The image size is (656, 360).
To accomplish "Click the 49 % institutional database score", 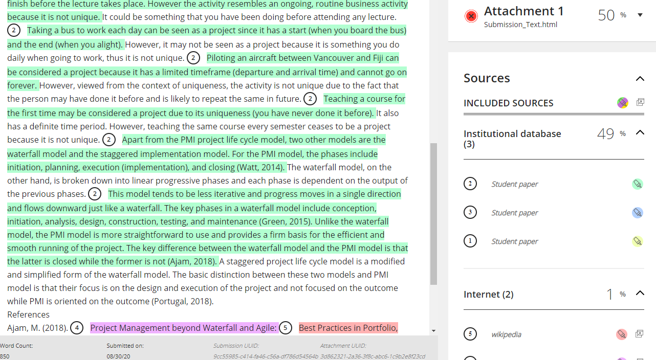I will tap(611, 134).
